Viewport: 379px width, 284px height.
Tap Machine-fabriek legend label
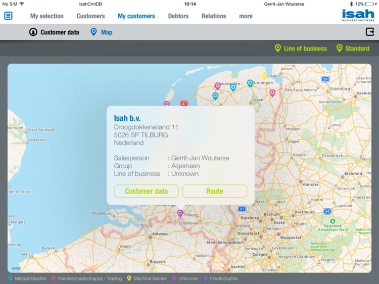150,278
